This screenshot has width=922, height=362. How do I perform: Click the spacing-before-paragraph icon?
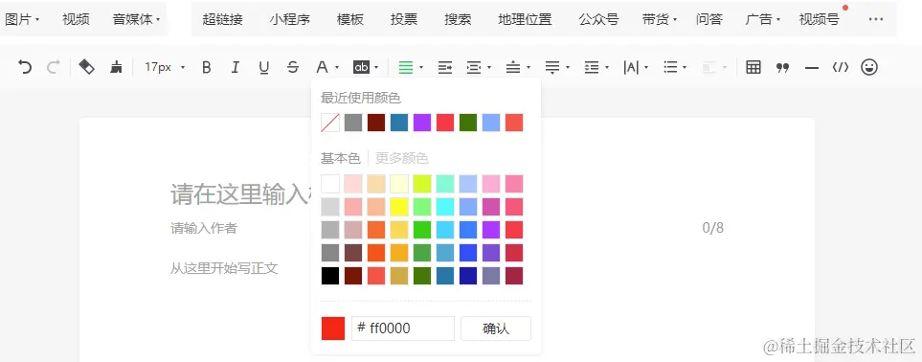[513, 67]
